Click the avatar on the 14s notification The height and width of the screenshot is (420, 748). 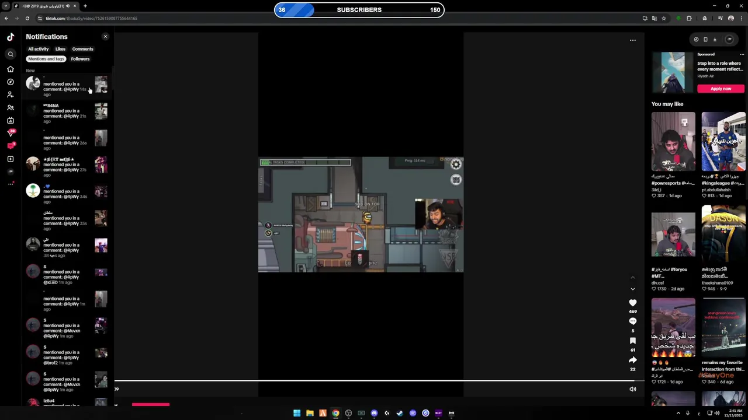(33, 83)
